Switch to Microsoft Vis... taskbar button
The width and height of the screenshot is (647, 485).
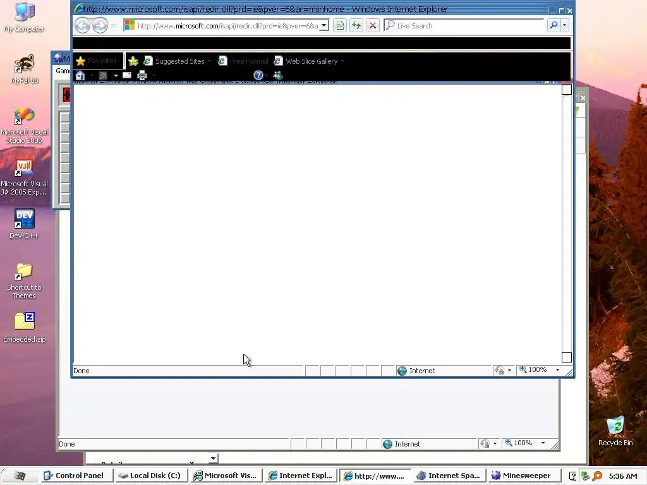[226, 476]
